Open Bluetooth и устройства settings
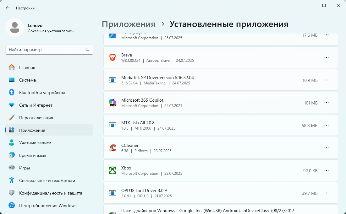 pyautogui.click(x=49, y=93)
